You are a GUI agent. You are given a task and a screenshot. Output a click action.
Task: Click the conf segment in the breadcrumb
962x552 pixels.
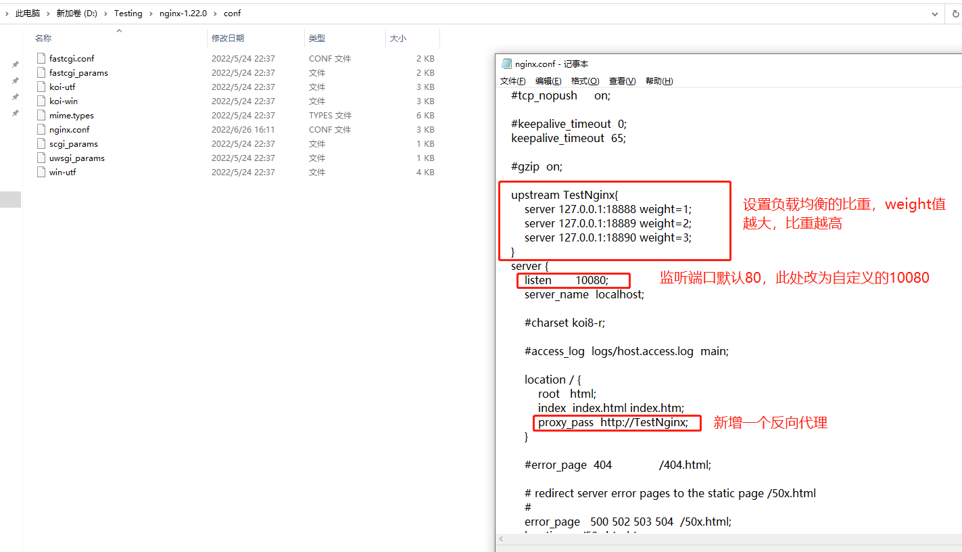pos(232,14)
